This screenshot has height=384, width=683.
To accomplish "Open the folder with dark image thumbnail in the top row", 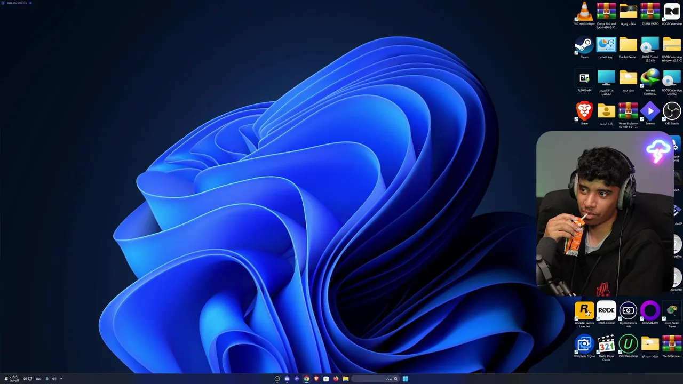I will click(x=628, y=14).
